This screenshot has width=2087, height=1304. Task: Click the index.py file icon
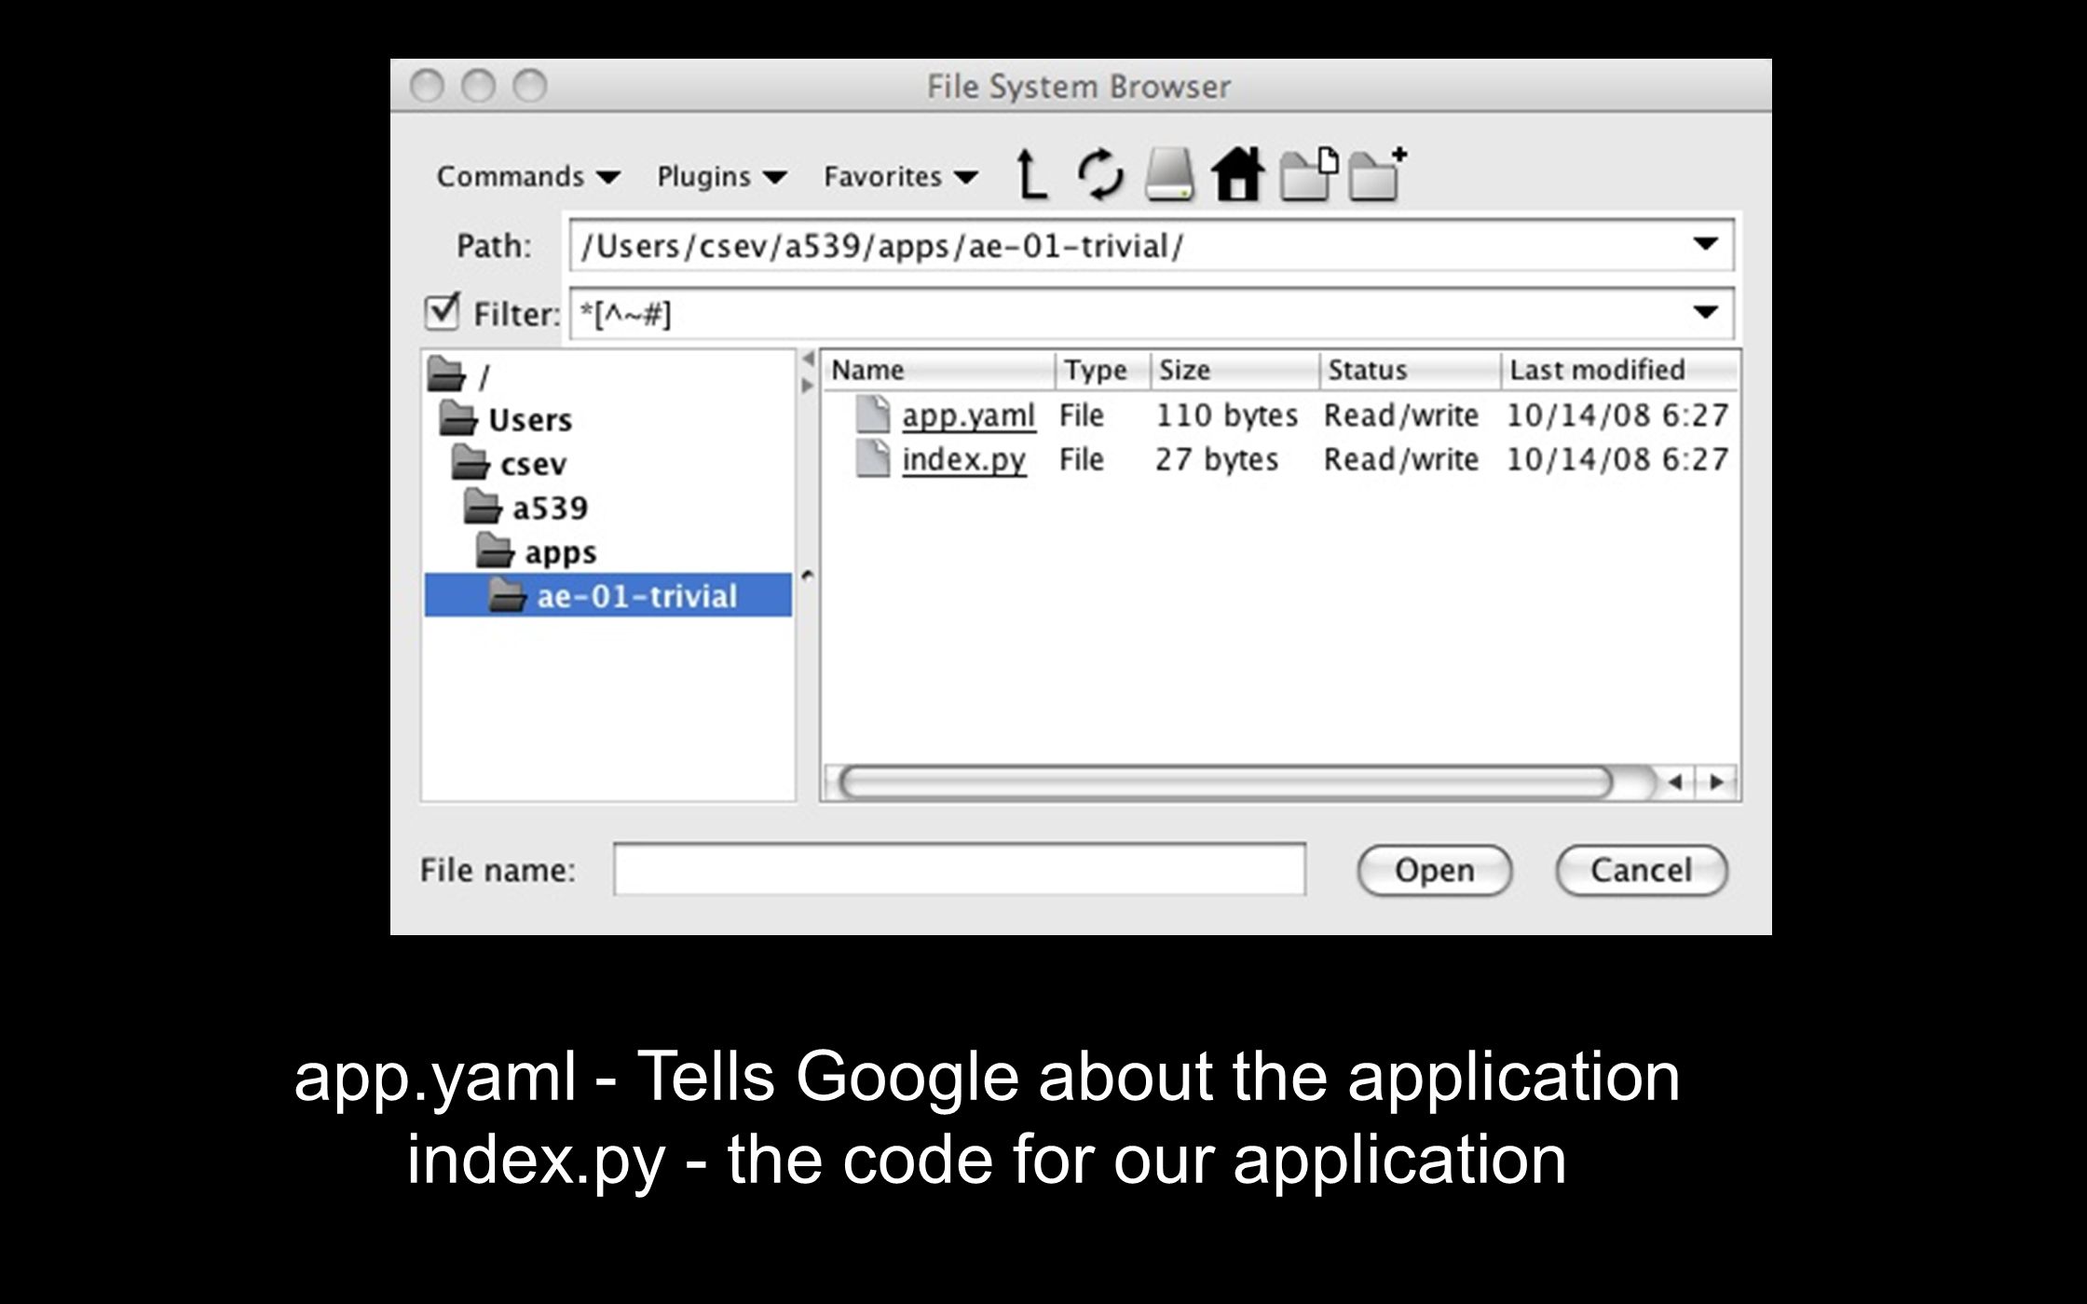click(873, 459)
